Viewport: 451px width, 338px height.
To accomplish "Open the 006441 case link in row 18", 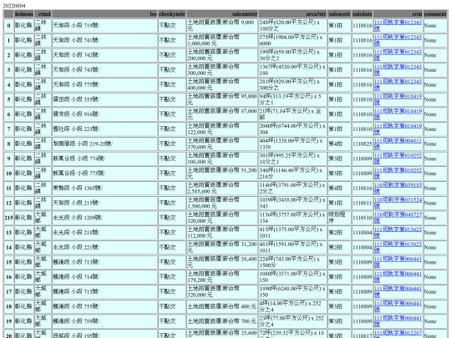I will tap(398, 306).
